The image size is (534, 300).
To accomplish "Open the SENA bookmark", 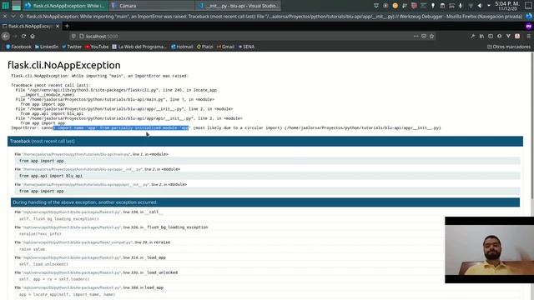I will coord(246,47).
